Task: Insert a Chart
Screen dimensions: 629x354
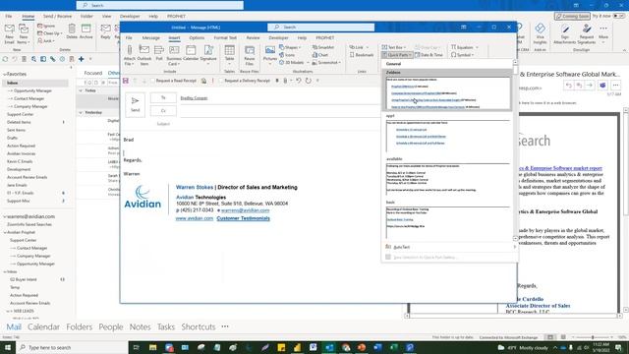Action: 320,55
